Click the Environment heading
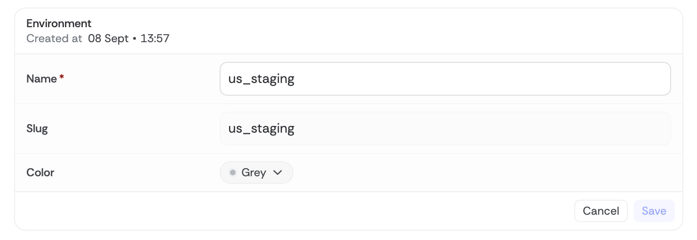The width and height of the screenshot is (697, 240). coord(59,23)
